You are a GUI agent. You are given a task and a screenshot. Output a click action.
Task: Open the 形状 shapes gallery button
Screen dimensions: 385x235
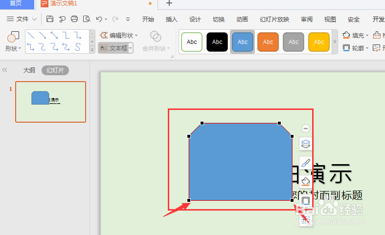pyautogui.click(x=13, y=42)
